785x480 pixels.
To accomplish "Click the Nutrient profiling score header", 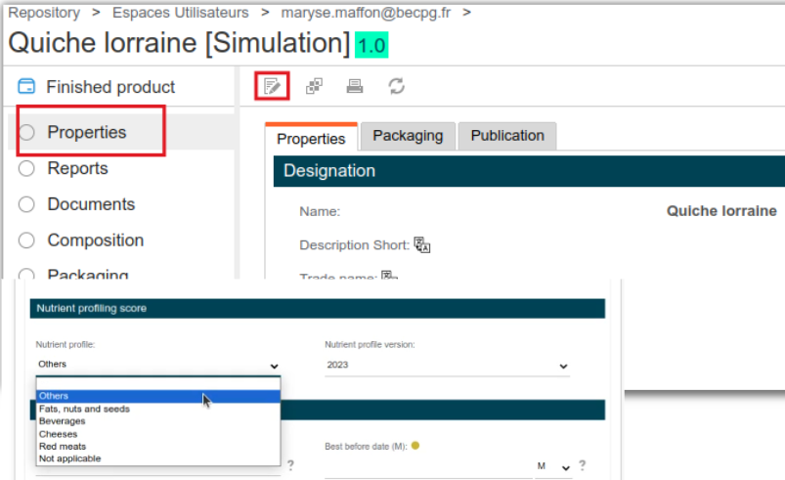I will coord(318,308).
